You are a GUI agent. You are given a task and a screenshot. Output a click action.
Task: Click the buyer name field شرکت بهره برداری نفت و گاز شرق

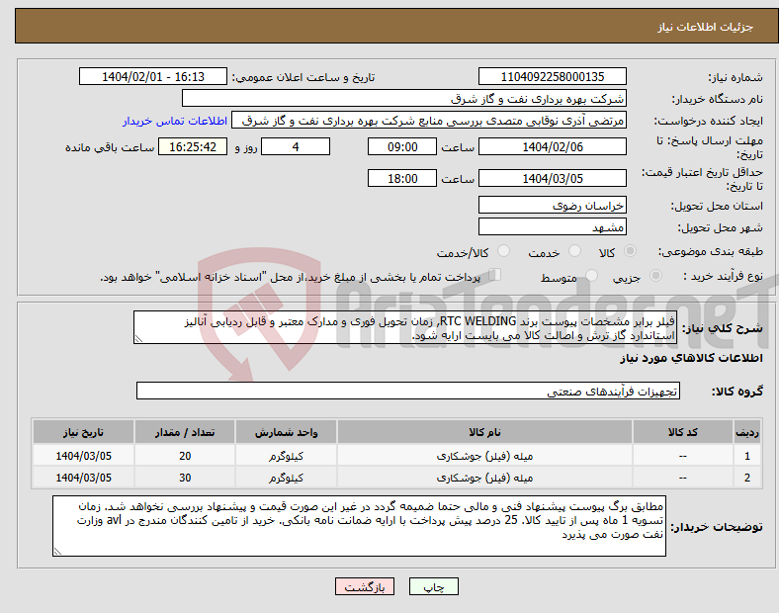click(404, 98)
